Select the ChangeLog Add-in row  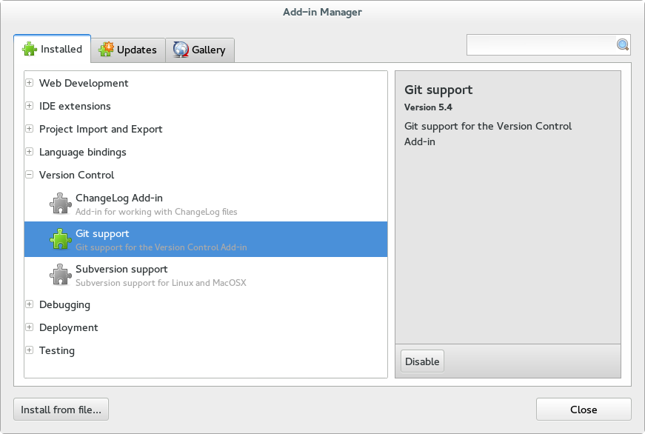click(206, 204)
